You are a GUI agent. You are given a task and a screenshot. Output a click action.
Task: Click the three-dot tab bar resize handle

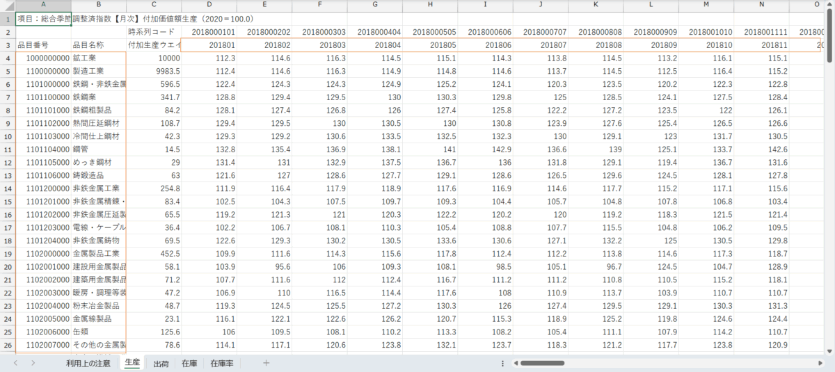(502, 363)
